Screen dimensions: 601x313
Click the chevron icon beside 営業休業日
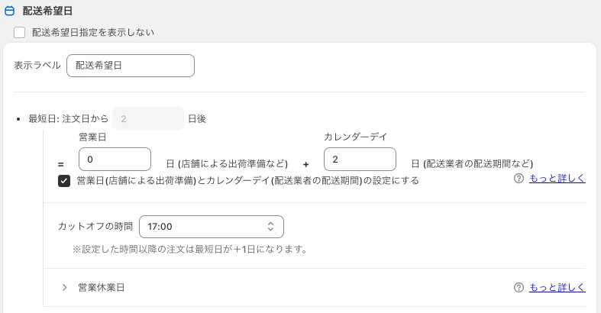pos(65,288)
